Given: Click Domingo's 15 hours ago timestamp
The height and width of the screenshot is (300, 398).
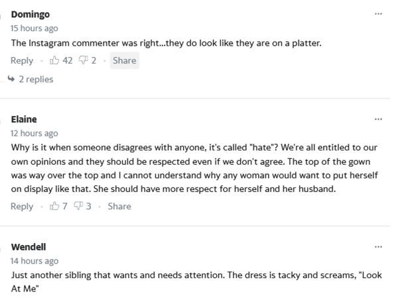Looking at the screenshot, I should click(34, 28).
